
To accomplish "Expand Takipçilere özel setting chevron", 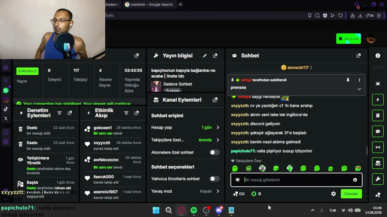I will [218, 140].
